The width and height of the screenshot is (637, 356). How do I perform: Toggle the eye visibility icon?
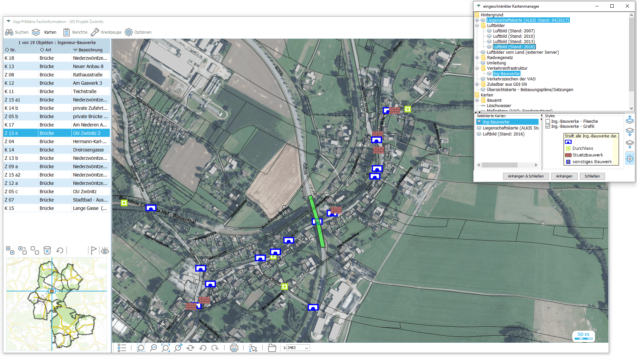coord(105,251)
